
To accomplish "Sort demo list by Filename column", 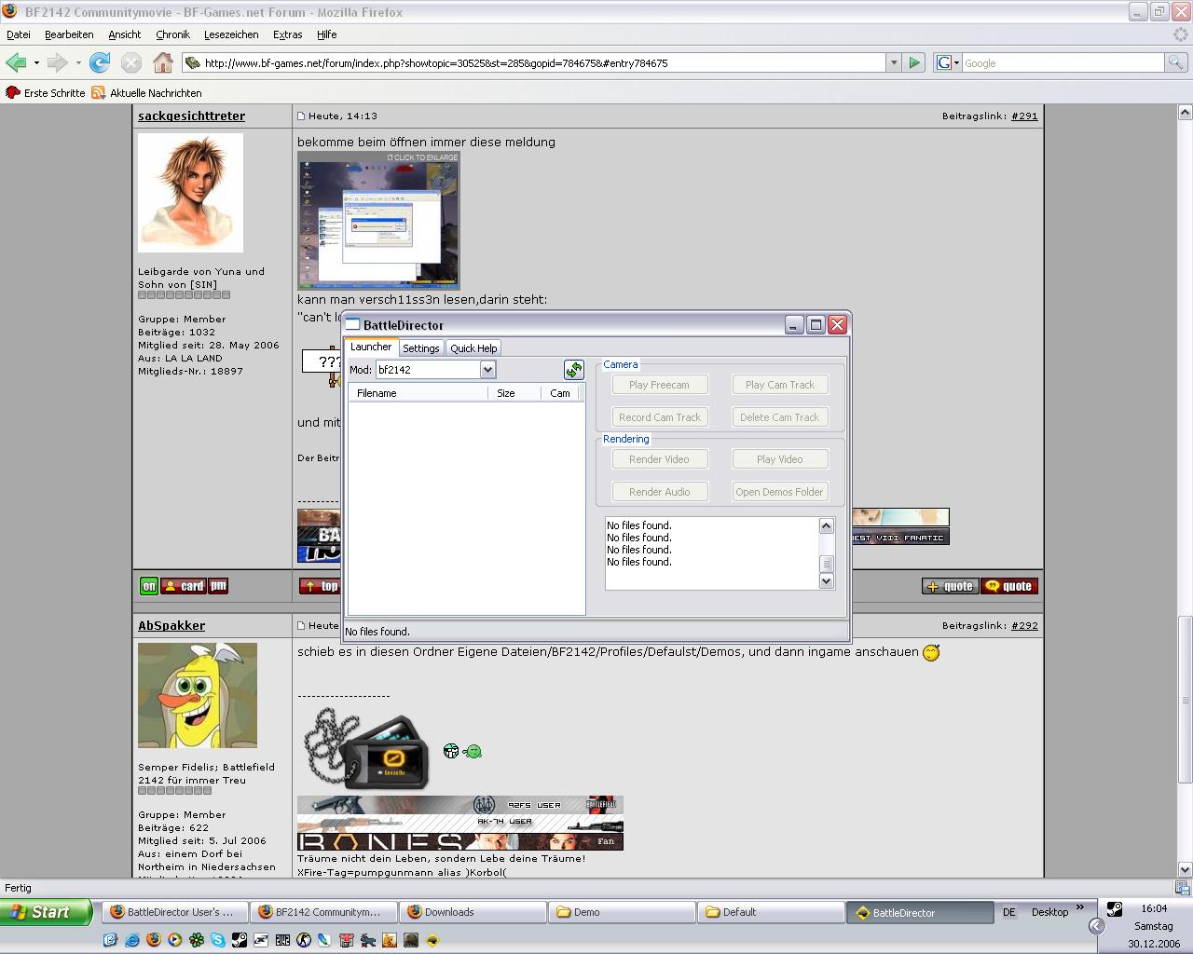I will [x=418, y=393].
